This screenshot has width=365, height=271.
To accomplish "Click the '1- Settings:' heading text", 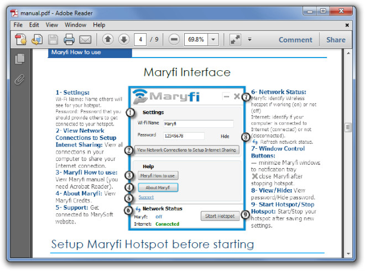I will click(72, 92).
